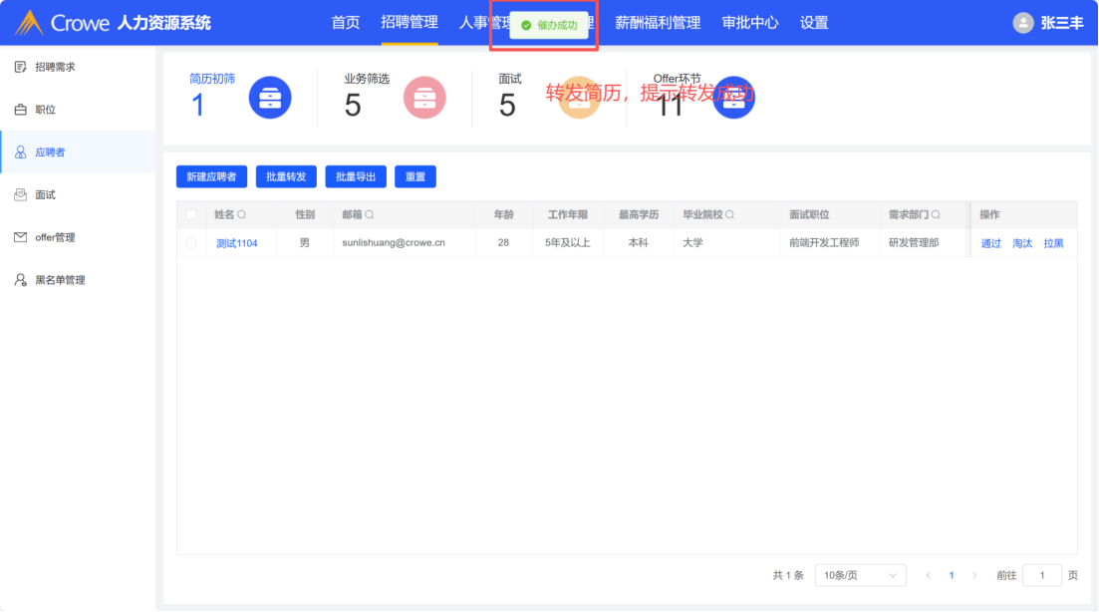Click the 最高学历 column header
This screenshot has width=1099, height=612.
tap(639, 214)
